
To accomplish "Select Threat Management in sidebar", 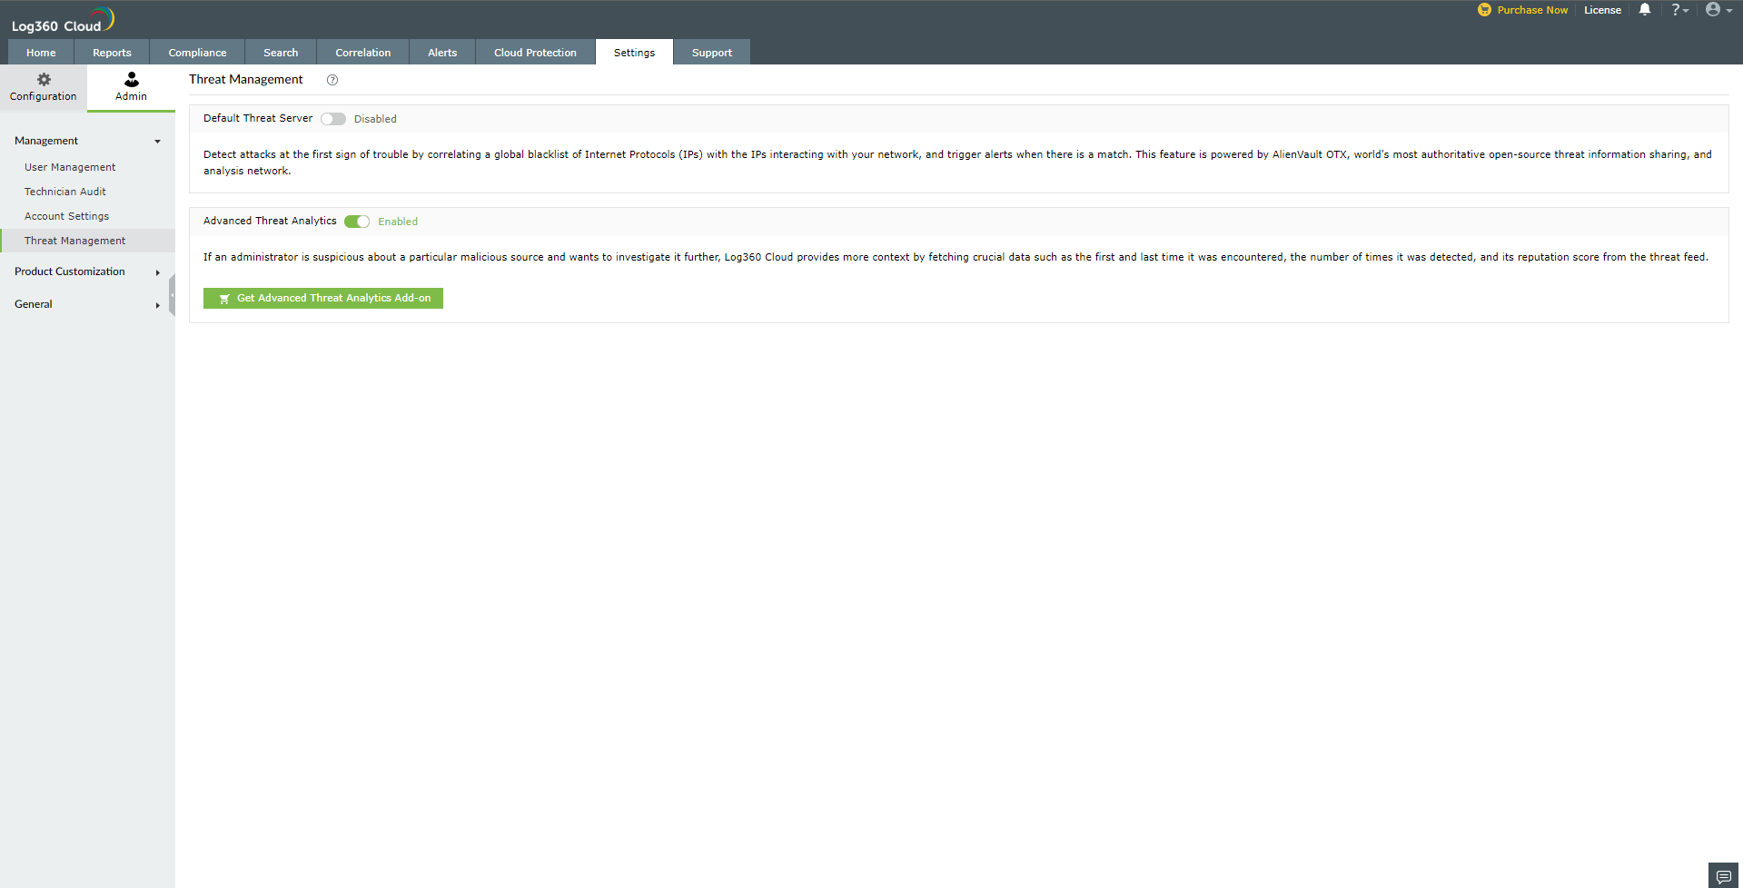I will pyautogui.click(x=87, y=241).
